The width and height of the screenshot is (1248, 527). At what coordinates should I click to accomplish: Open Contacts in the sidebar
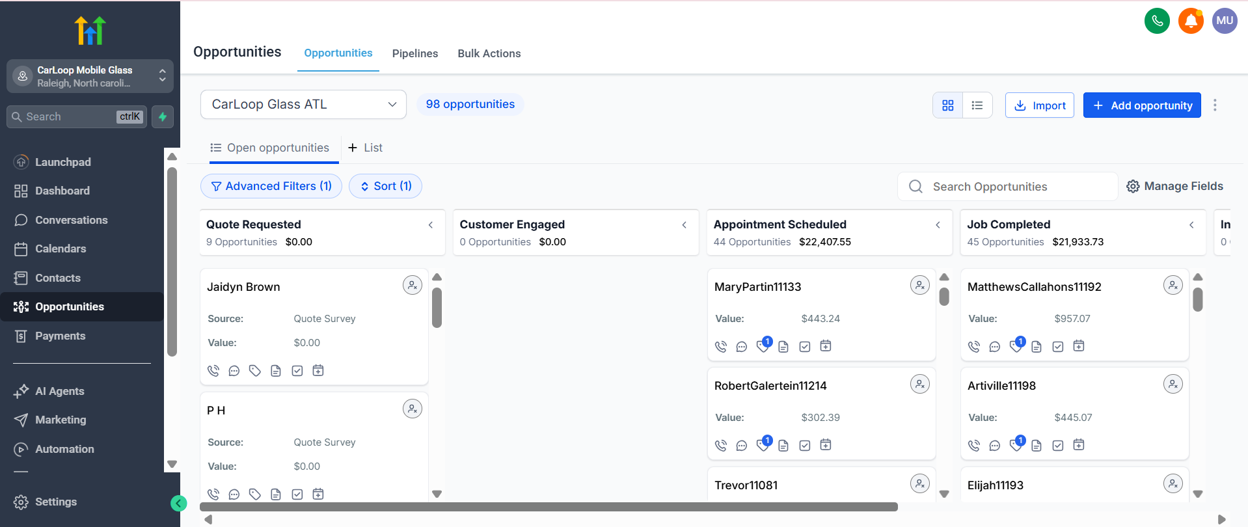click(x=82, y=278)
